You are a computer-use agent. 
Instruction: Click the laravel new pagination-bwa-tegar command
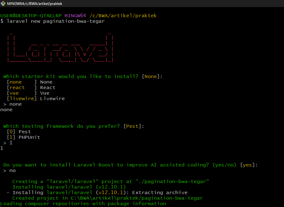pos(55,21)
